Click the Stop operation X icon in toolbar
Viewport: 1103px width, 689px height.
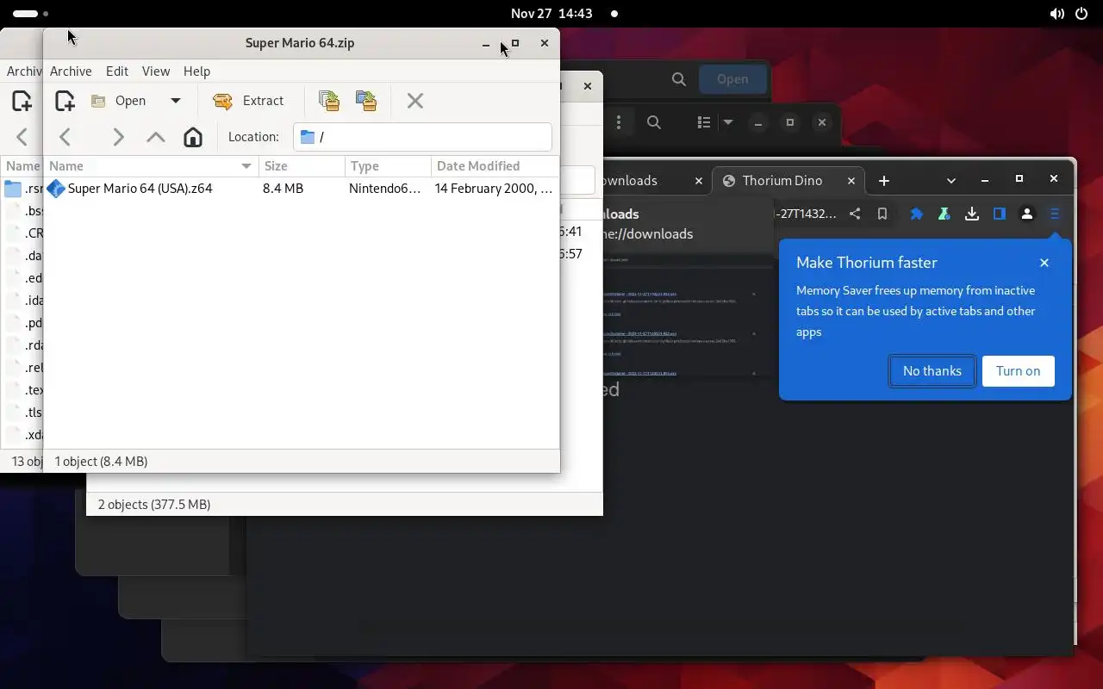click(415, 101)
